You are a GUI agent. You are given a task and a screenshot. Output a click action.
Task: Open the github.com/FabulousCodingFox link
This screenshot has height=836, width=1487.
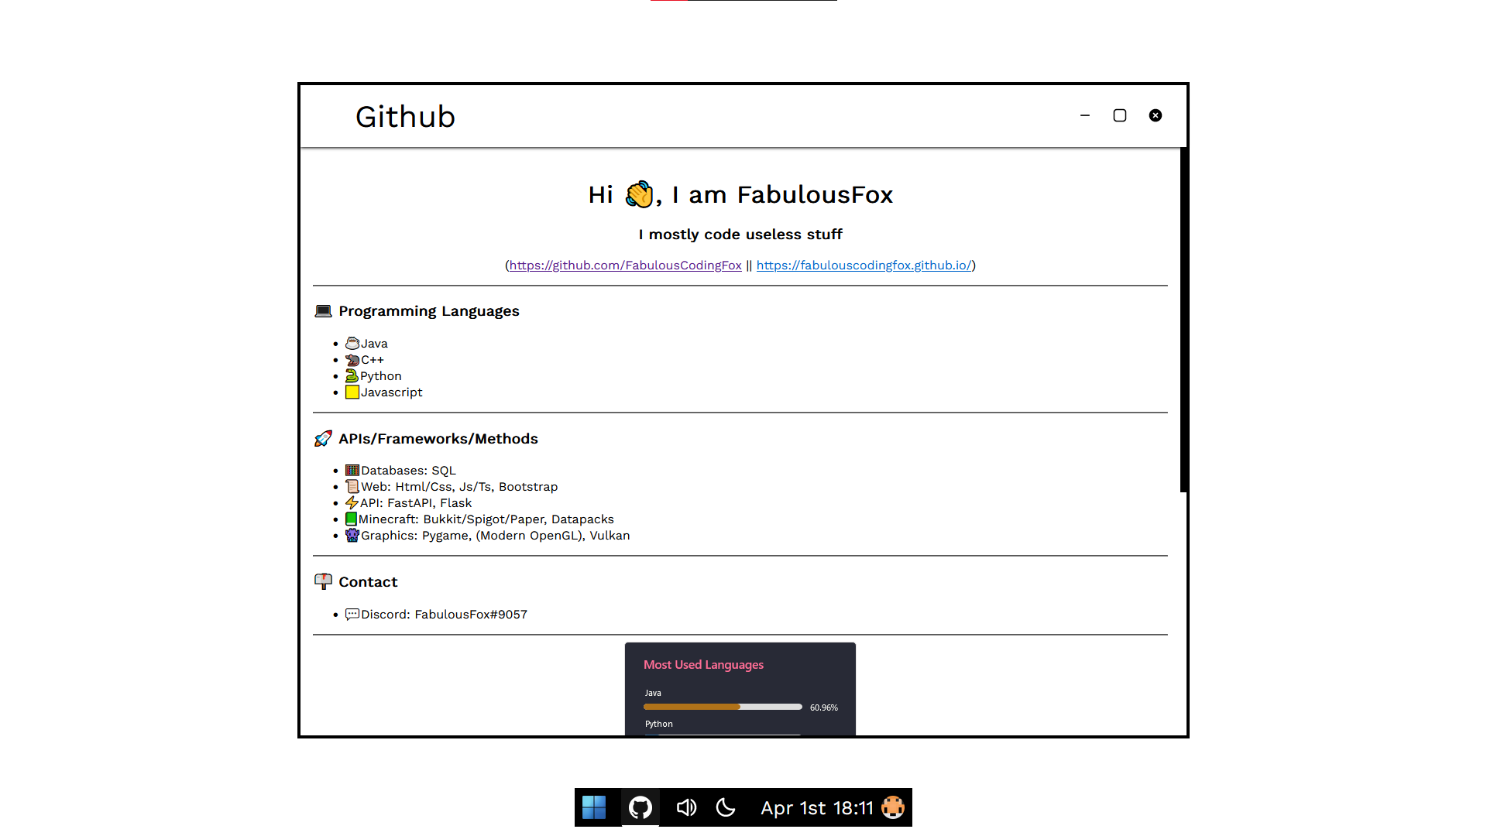(625, 265)
